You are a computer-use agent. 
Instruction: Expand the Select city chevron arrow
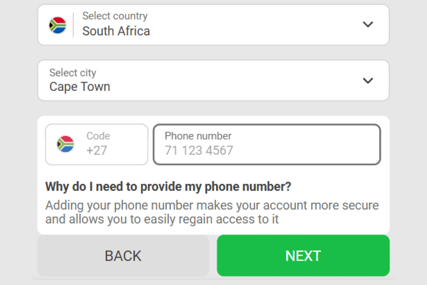coord(368,81)
